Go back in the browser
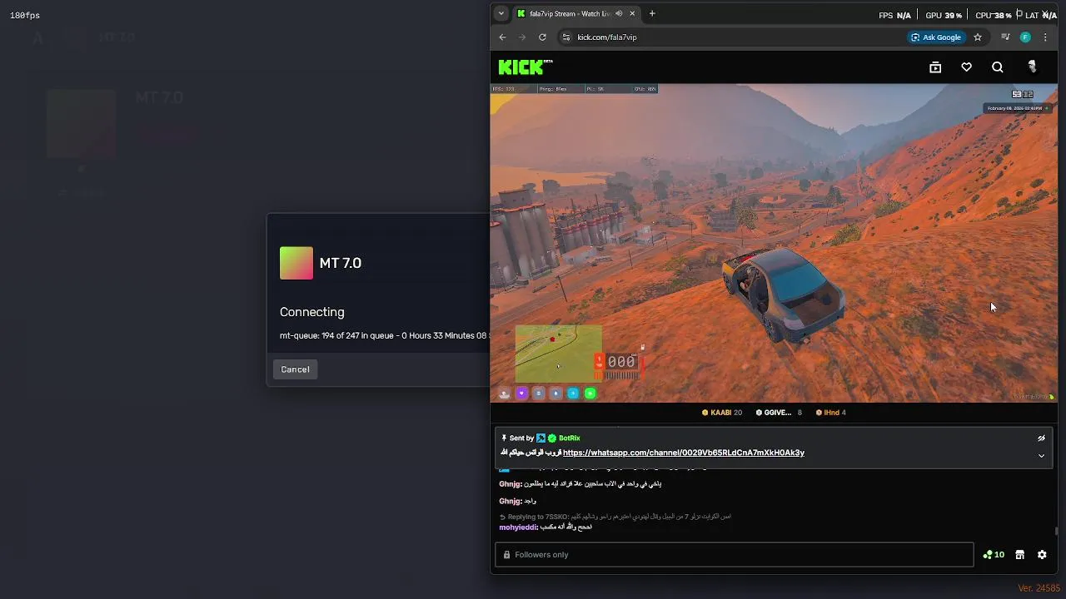 (x=502, y=37)
